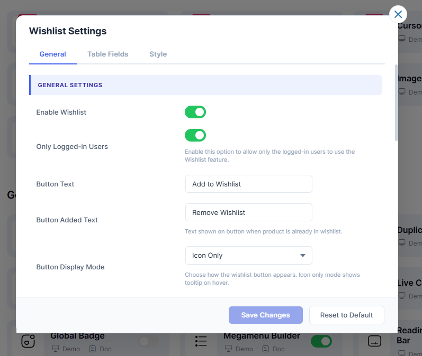Screen dimensions: 422x356
Task: Switch to the Table Fields tab
Action: (x=107, y=54)
